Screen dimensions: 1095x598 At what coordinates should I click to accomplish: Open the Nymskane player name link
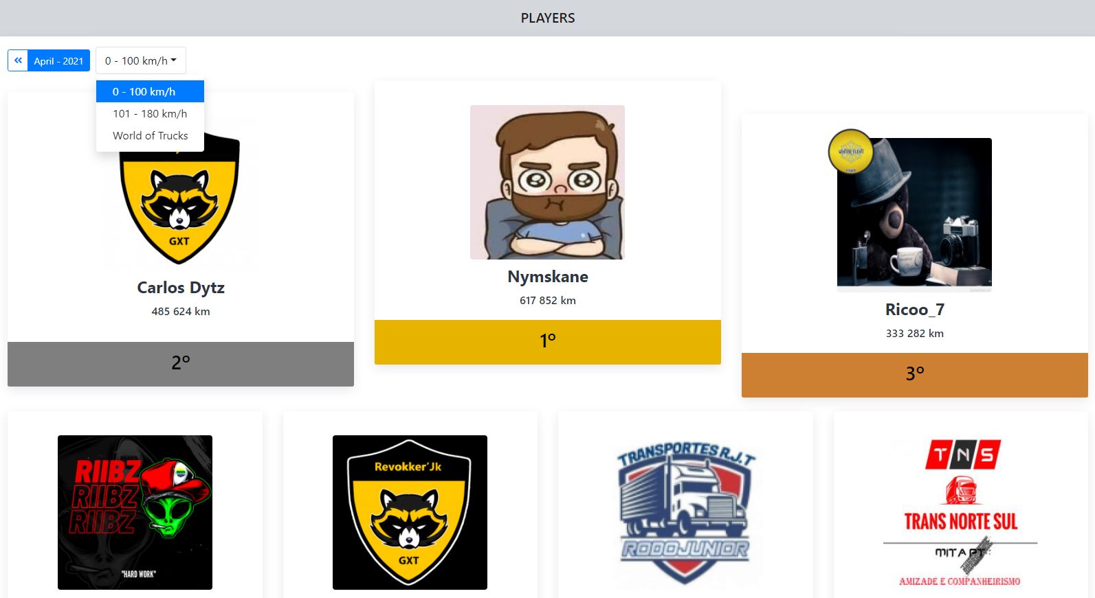[x=548, y=277]
